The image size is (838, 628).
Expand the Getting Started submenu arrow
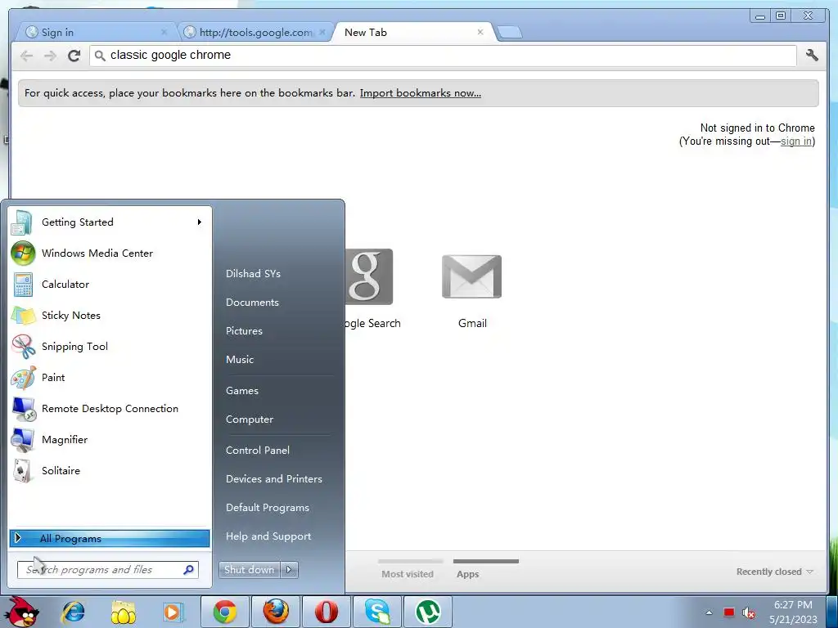200,222
